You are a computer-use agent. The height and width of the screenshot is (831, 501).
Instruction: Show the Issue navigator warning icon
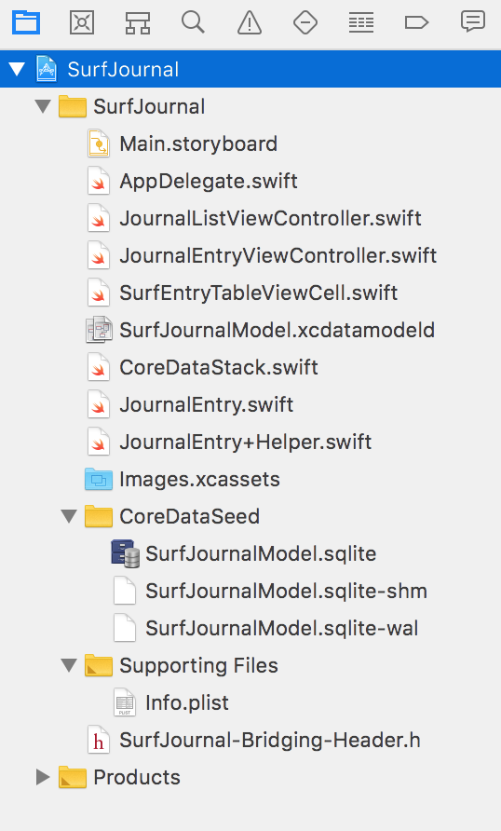point(250,22)
